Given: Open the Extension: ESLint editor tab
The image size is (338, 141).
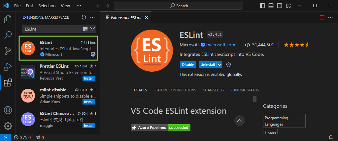Looking at the screenshot, I should (x=126, y=18).
